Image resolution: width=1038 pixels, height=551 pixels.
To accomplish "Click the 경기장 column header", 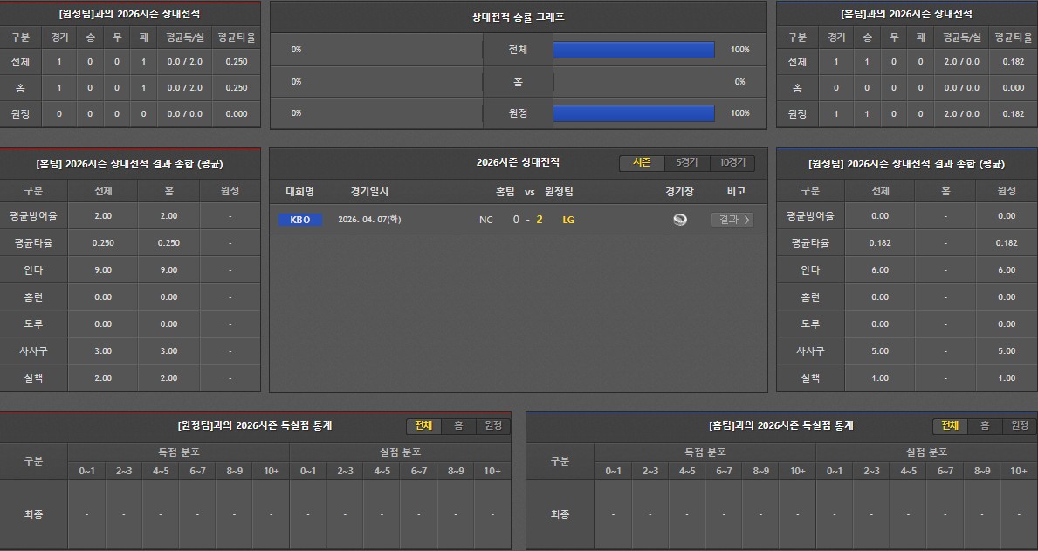I will (x=679, y=192).
